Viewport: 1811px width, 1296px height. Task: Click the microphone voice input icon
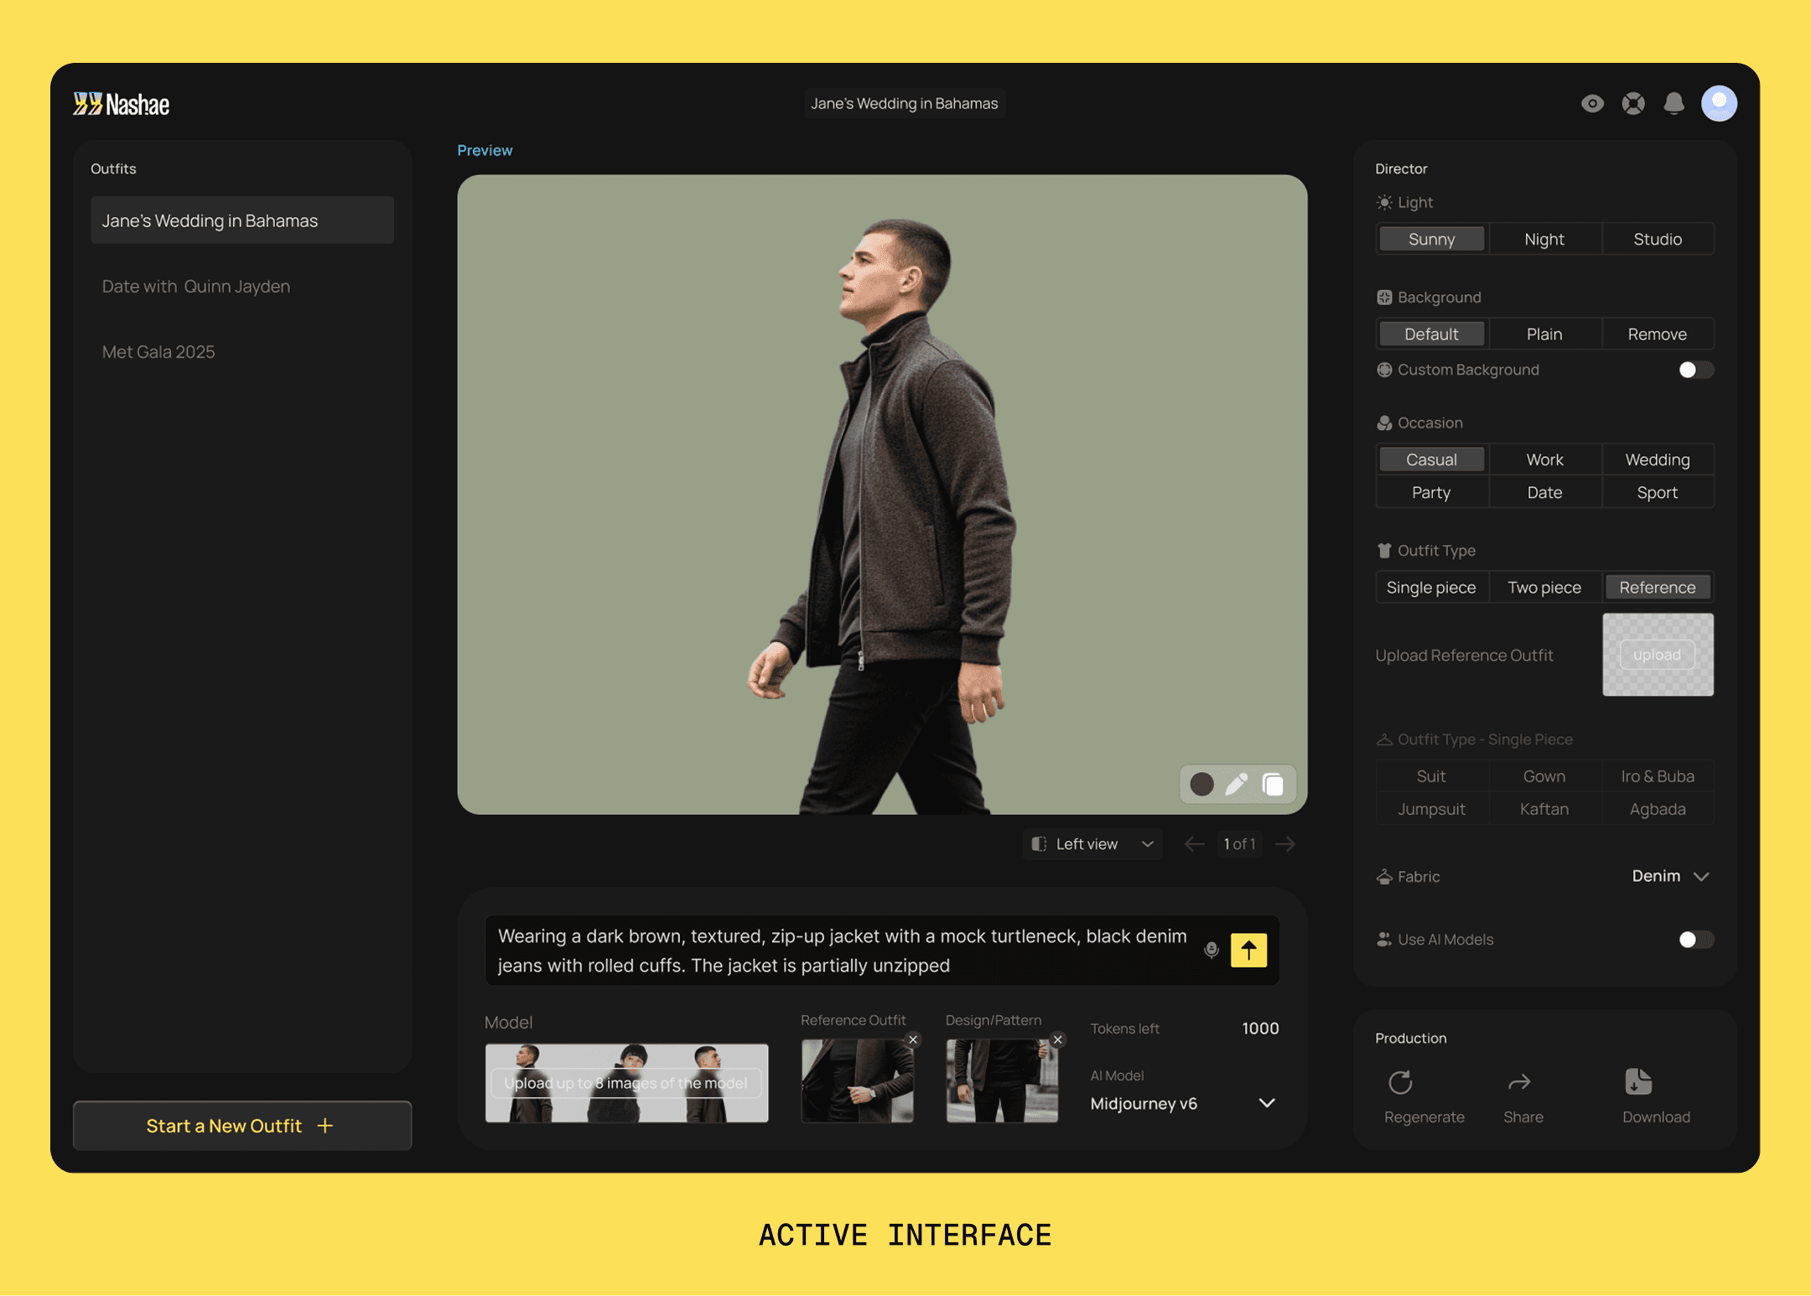[1212, 950]
